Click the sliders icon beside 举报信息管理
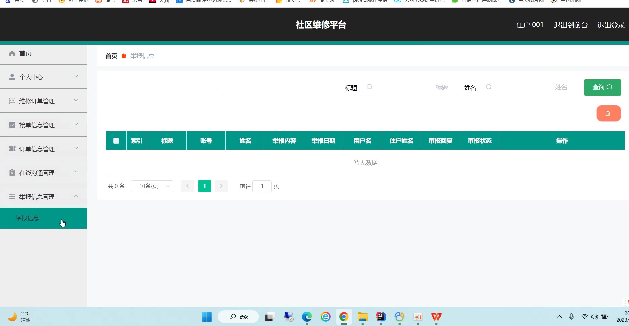The image size is (629, 326). click(12, 197)
